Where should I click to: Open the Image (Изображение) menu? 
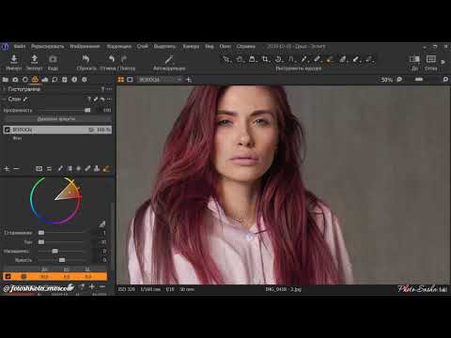85,46
